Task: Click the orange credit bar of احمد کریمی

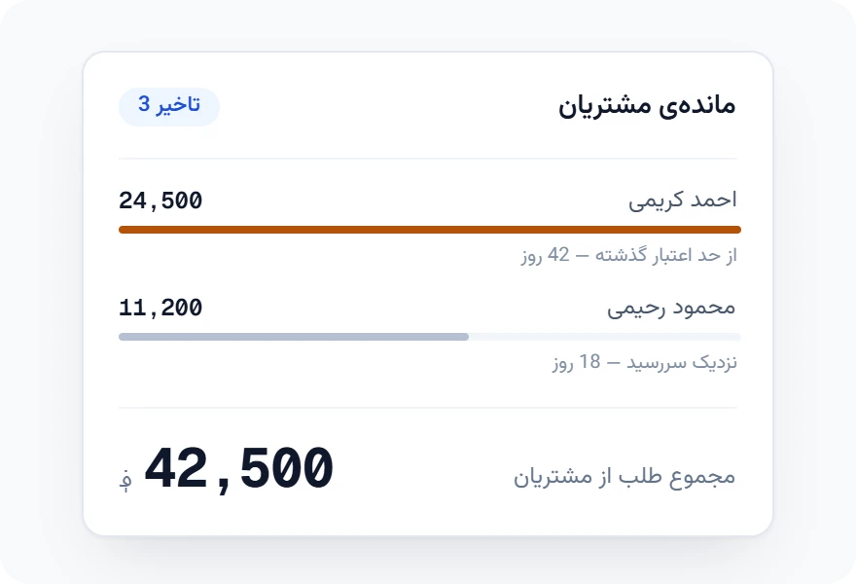Action: (430, 230)
